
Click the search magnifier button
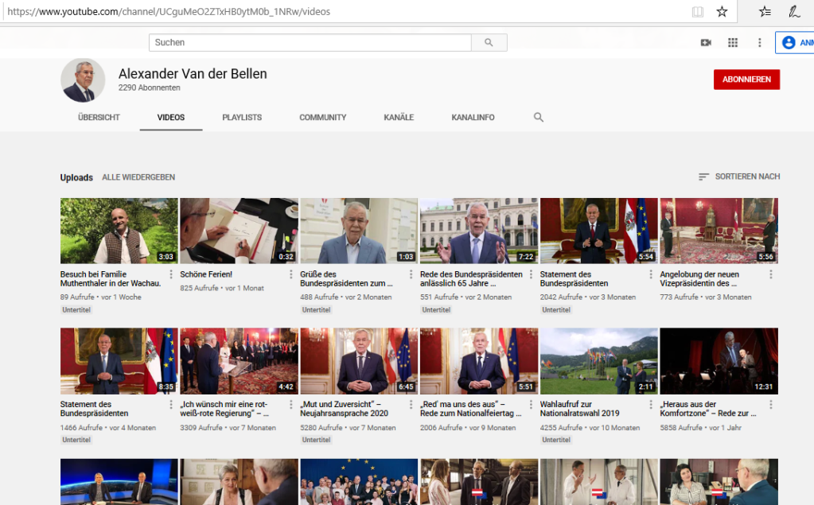pyautogui.click(x=489, y=42)
